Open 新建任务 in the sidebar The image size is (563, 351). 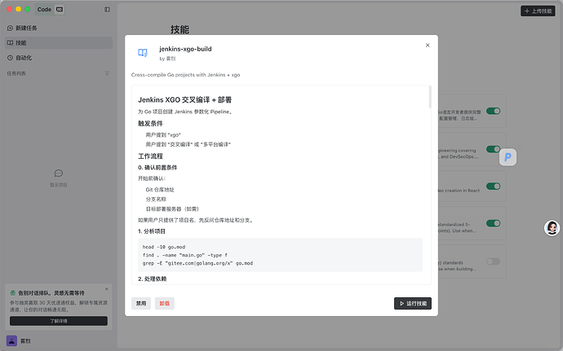[59, 28]
